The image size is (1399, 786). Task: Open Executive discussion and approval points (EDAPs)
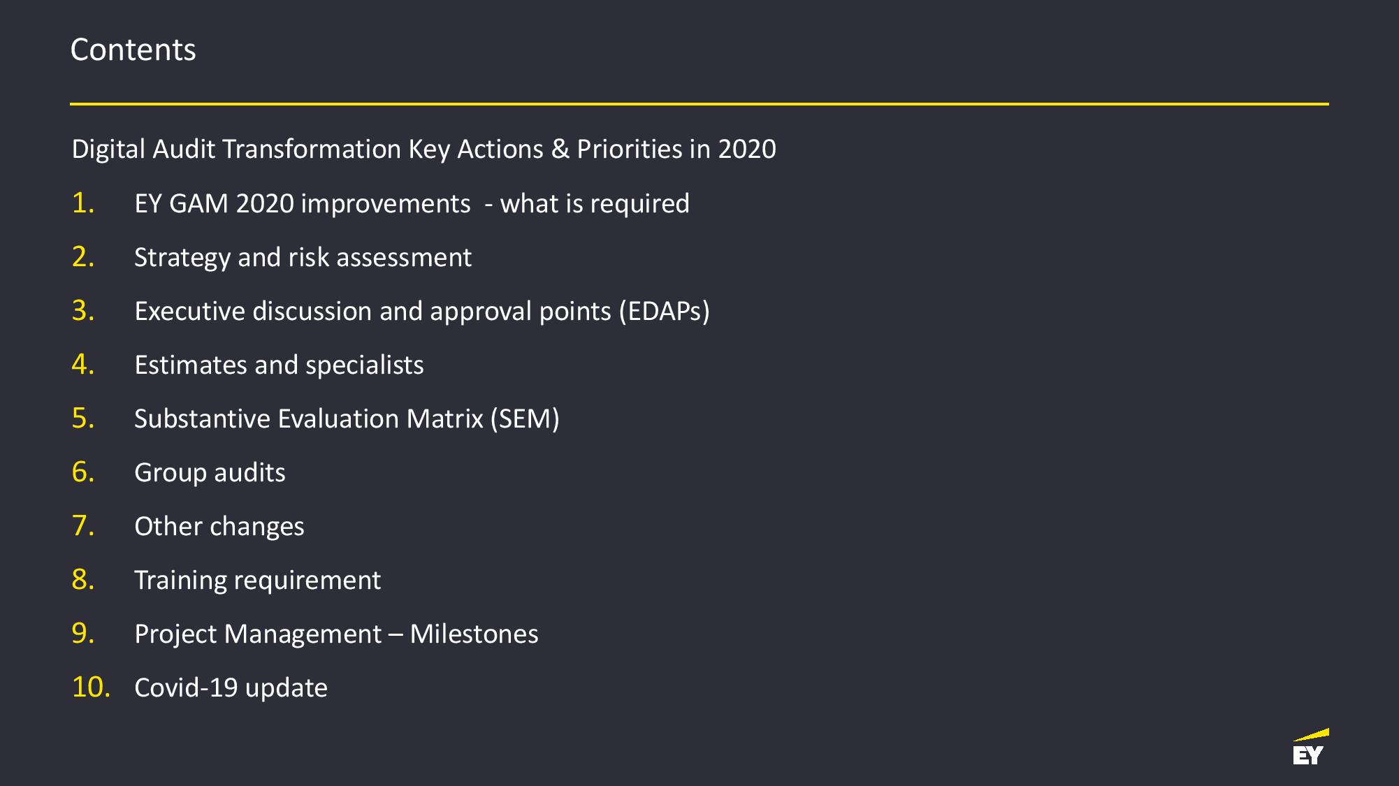tap(422, 312)
